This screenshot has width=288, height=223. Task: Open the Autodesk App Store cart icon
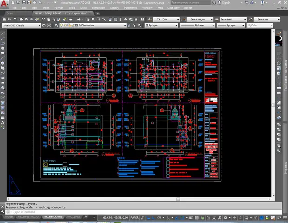247,3
